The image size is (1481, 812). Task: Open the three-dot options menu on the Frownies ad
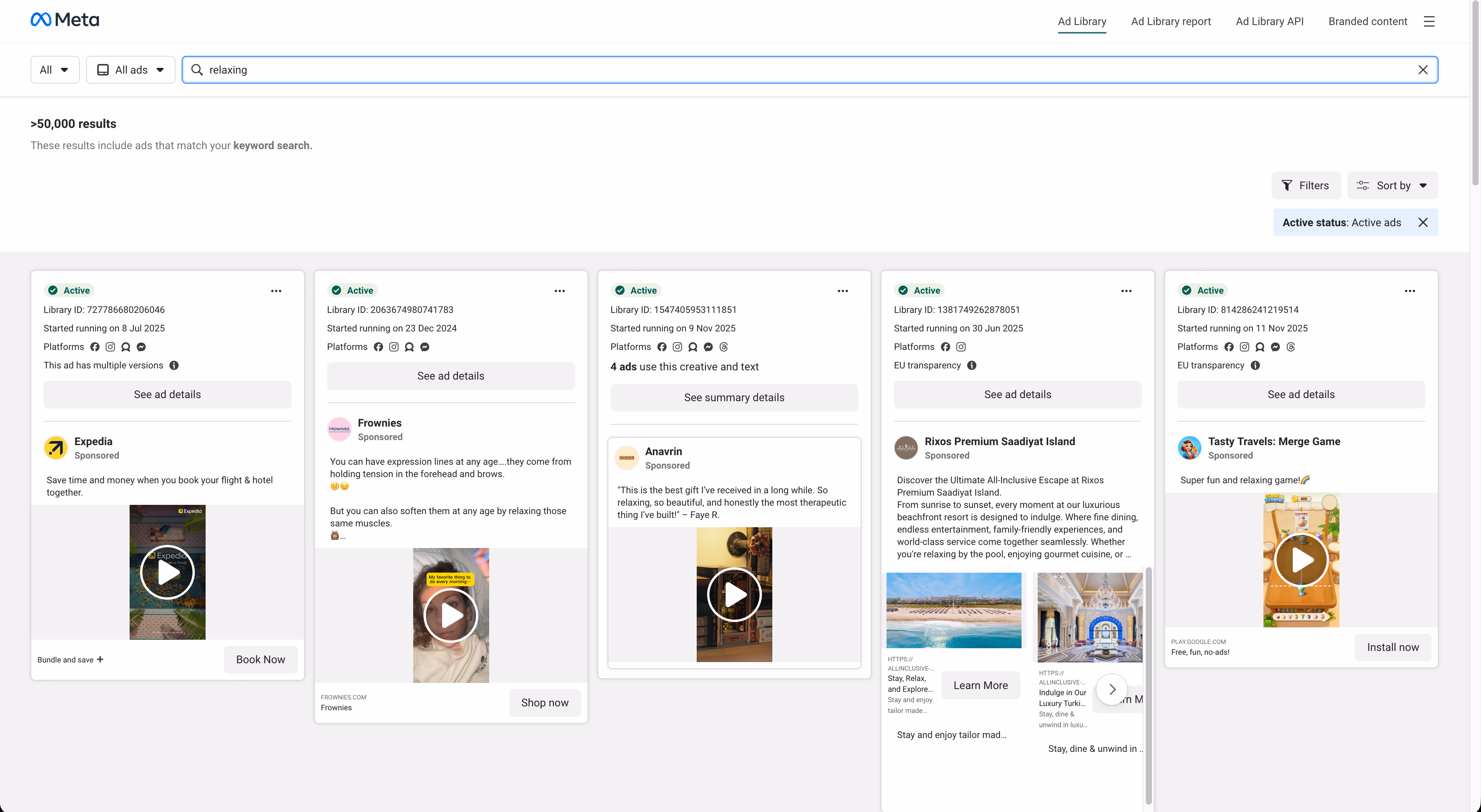tap(559, 291)
